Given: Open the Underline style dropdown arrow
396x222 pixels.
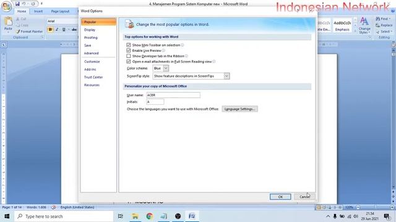Looking at the screenshot, I should point(68,30).
